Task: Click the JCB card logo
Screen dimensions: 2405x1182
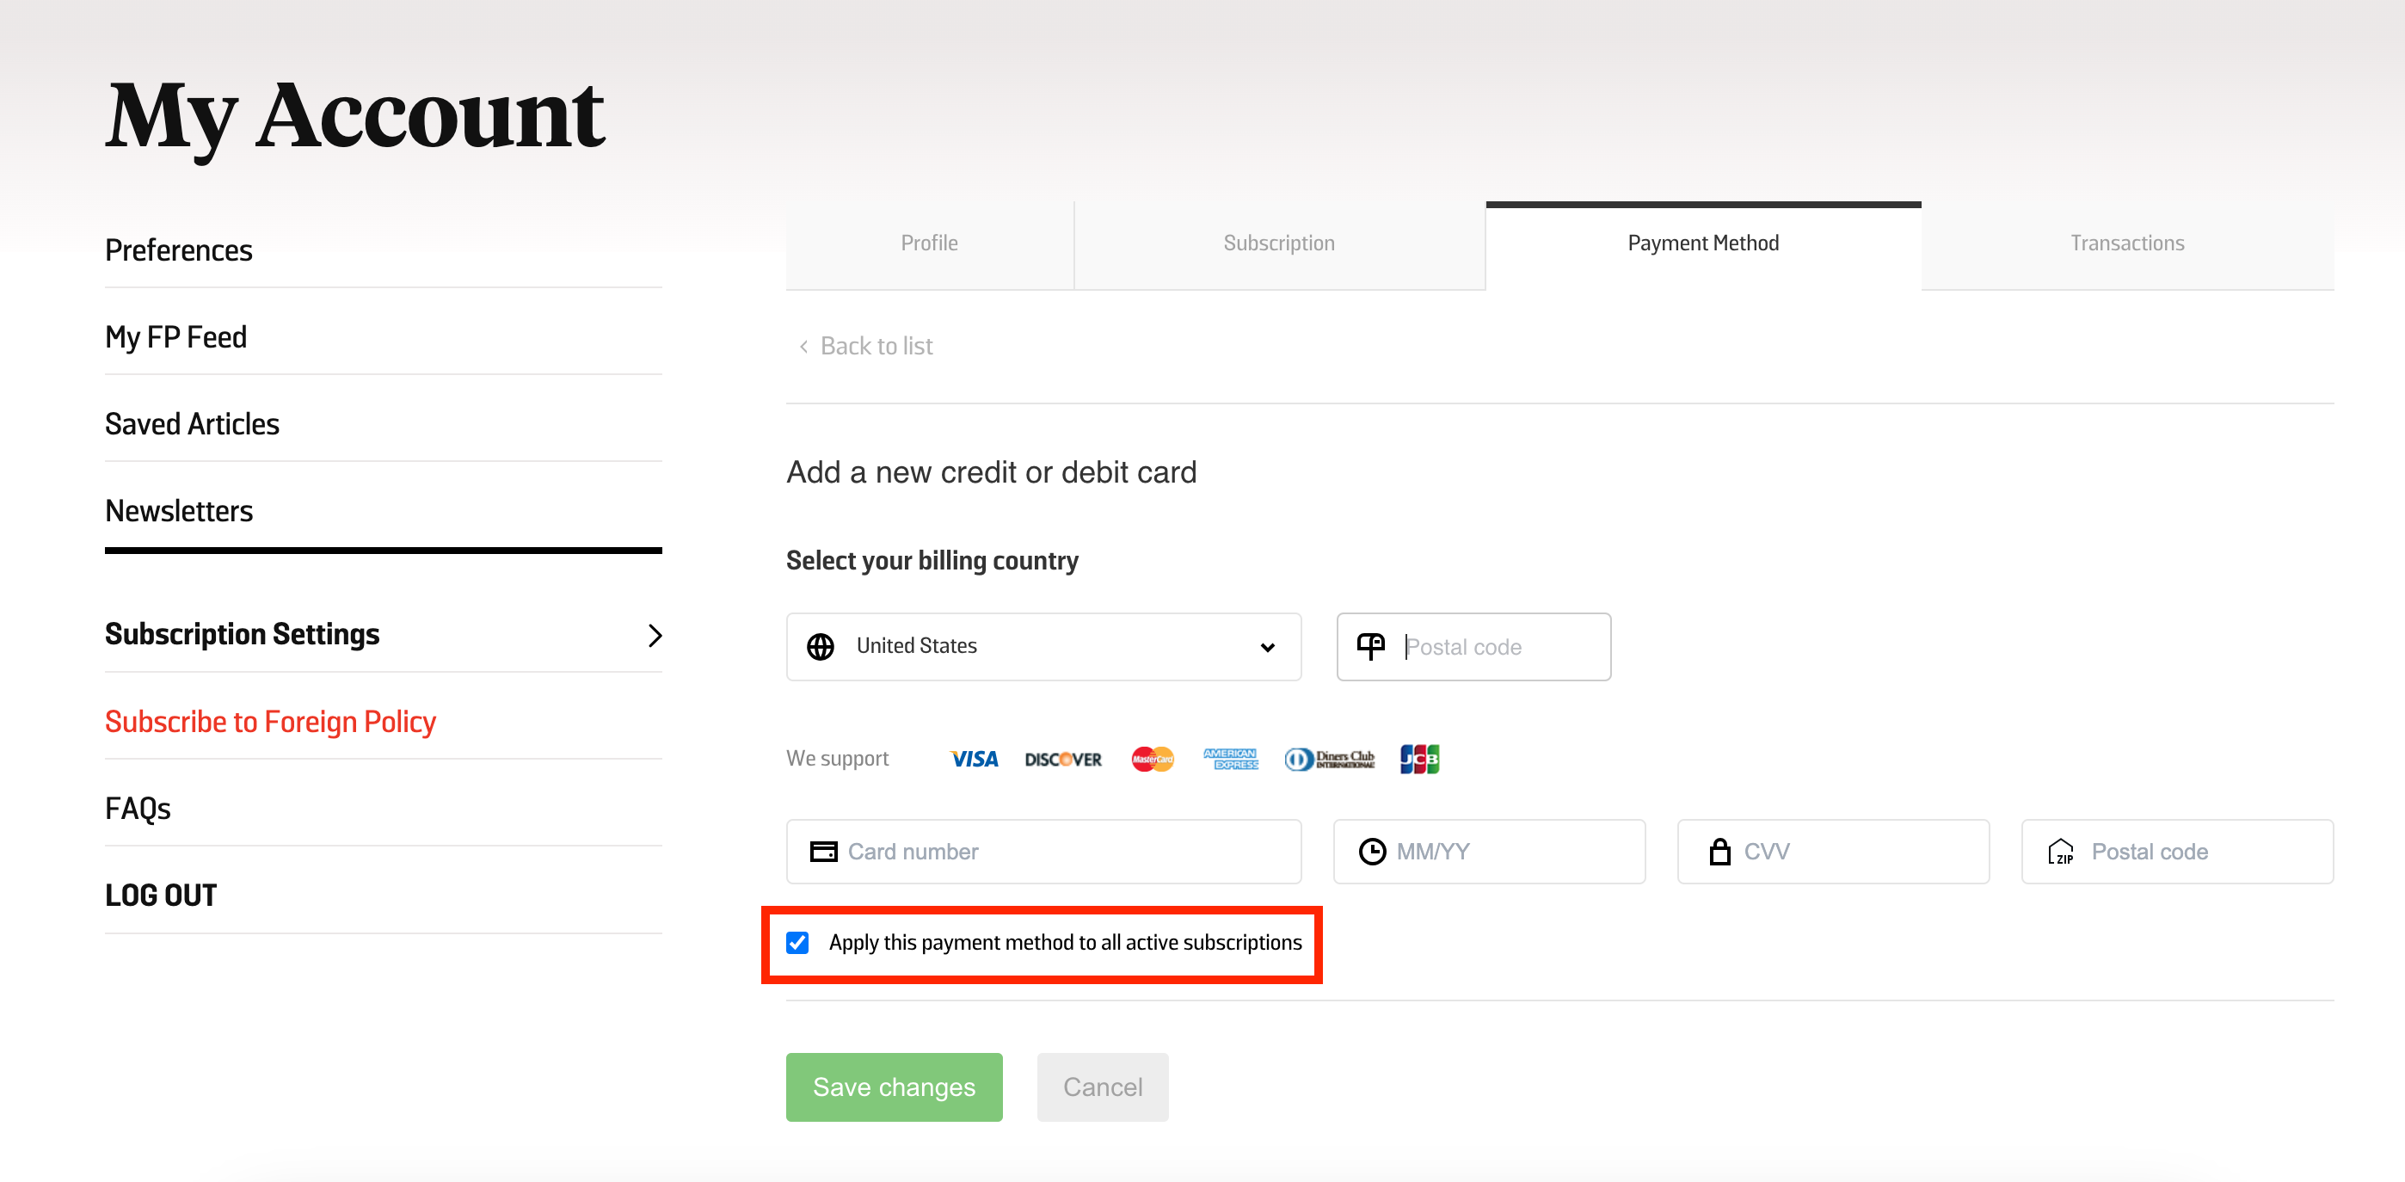Action: (1419, 758)
